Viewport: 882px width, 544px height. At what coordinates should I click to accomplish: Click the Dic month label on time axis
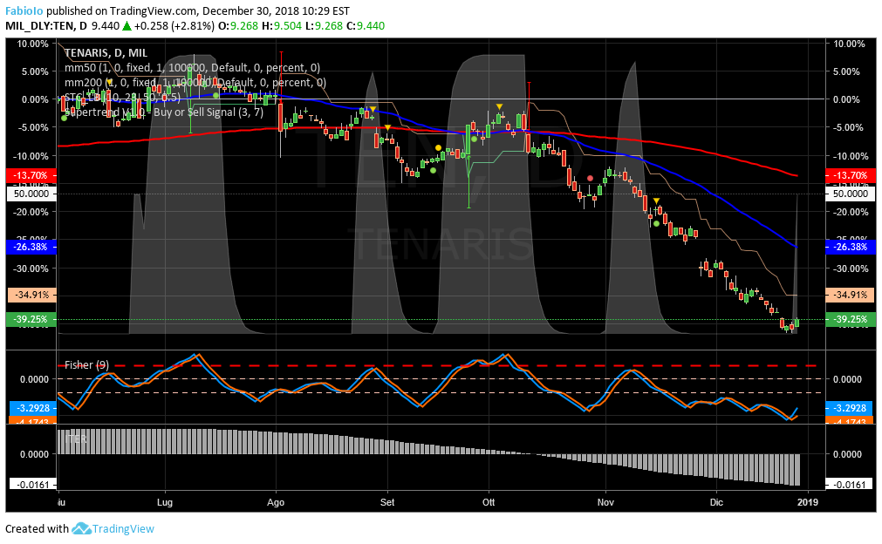coord(716,502)
